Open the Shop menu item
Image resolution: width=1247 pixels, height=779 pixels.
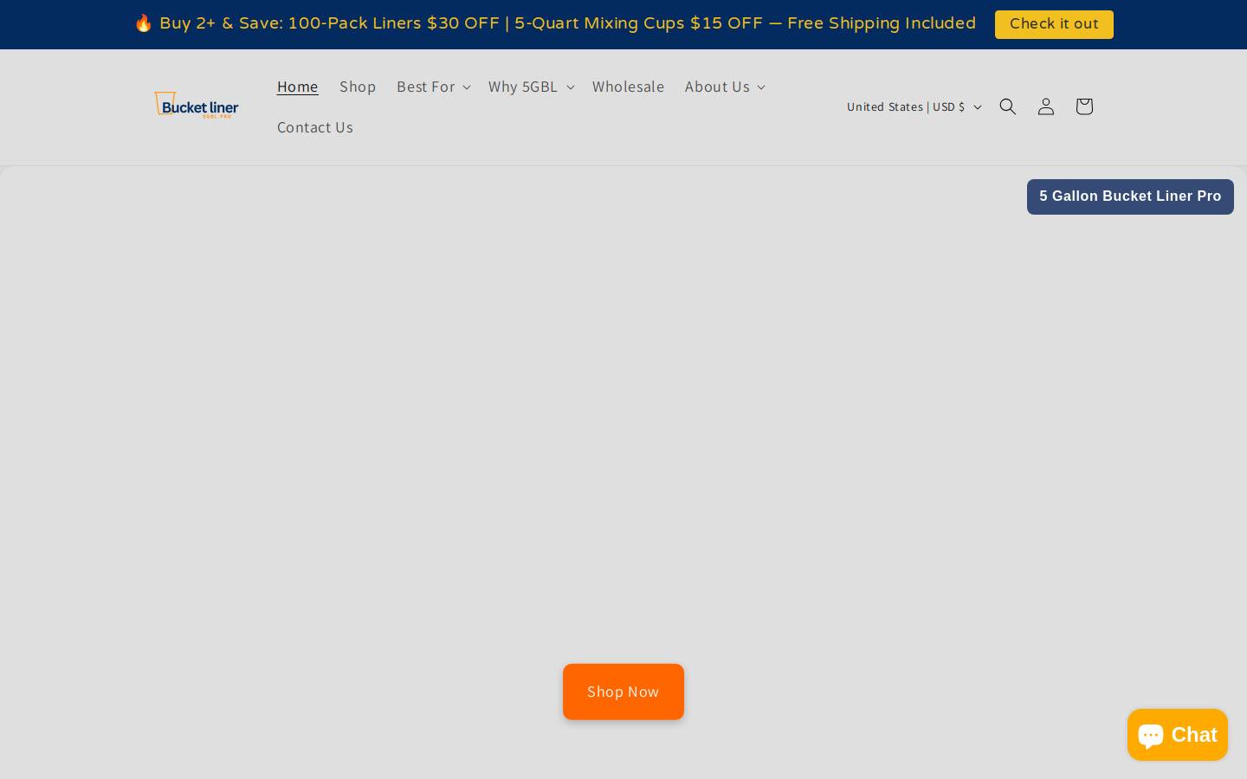(358, 87)
